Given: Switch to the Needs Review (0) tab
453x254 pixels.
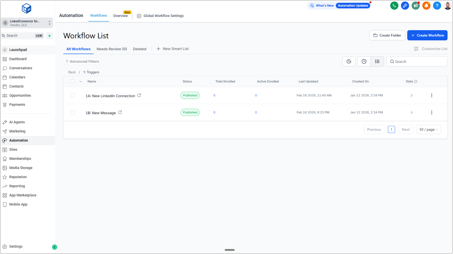Looking at the screenshot, I should click(x=112, y=49).
